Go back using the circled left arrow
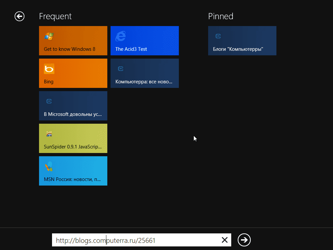333x250 pixels. click(20, 16)
